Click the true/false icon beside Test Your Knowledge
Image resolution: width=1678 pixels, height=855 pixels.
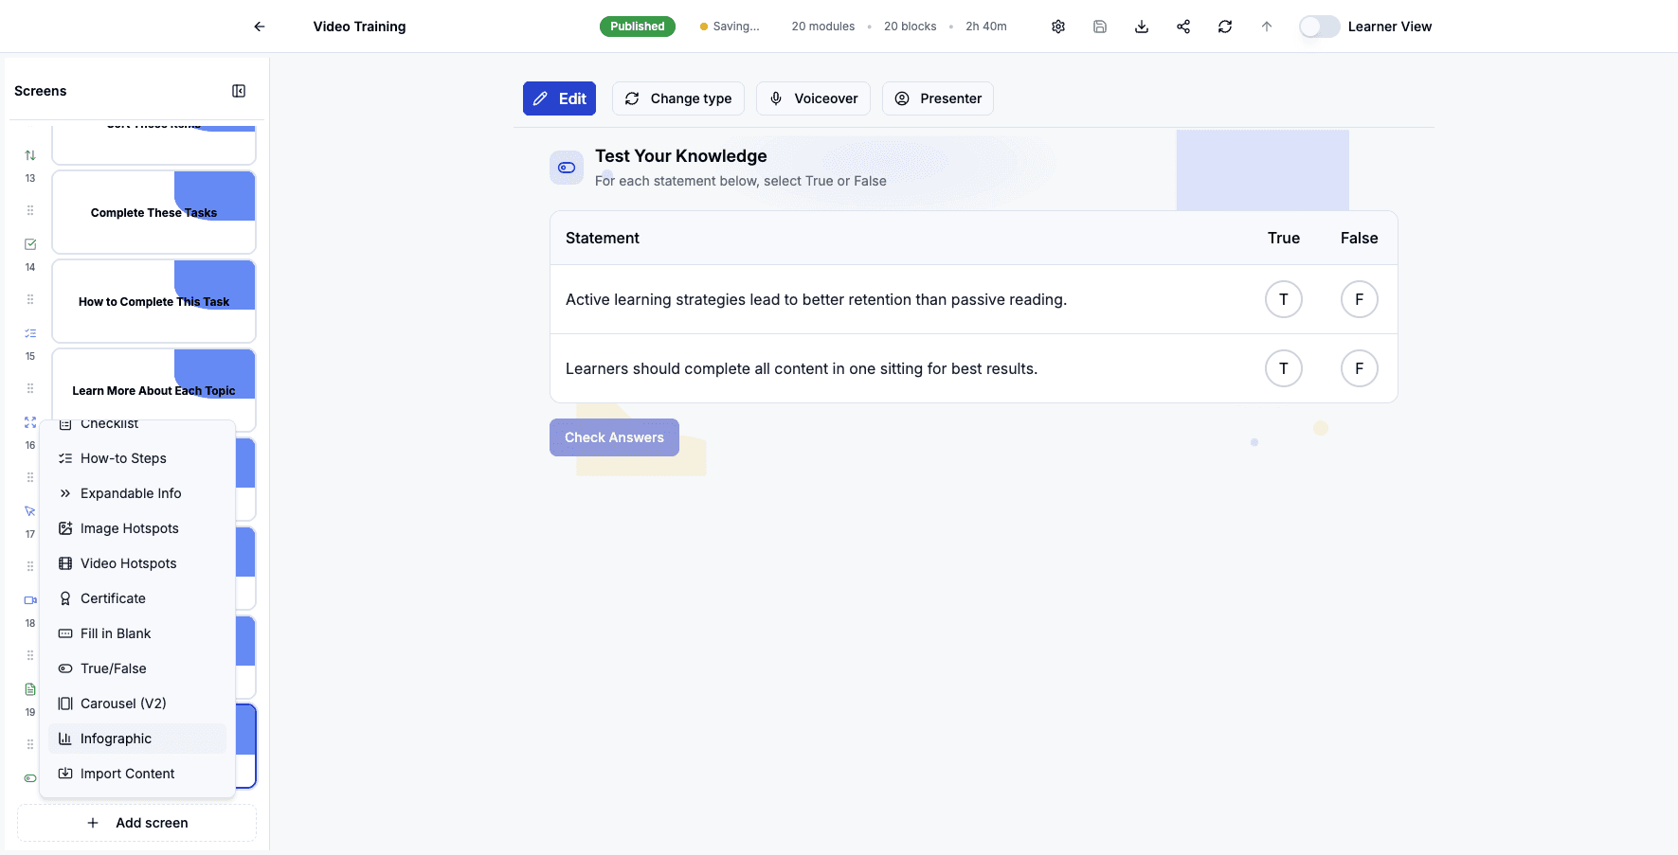coord(567,168)
